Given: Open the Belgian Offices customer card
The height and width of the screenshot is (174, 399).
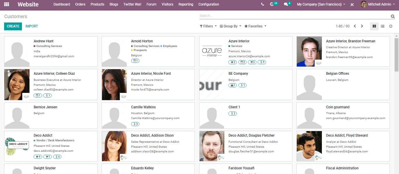Looking at the screenshot, I should point(343,85).
